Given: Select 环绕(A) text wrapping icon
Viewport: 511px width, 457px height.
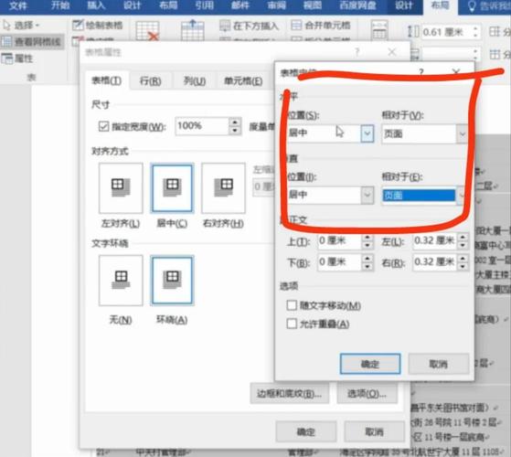Looking at the screenshot, I should [172, 281].
